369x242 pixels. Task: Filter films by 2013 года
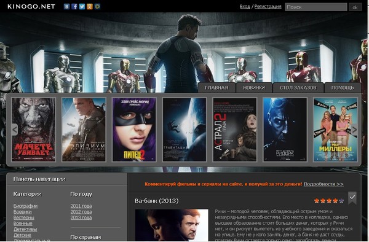[x=81, y=217]
